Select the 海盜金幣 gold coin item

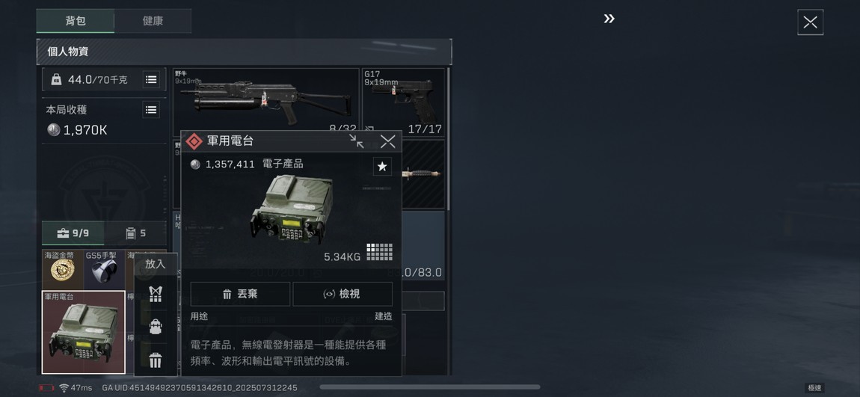(63, 269)
